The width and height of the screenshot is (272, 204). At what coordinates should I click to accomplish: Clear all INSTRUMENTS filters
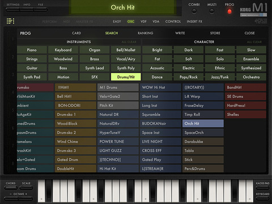[x=129, y=42]
